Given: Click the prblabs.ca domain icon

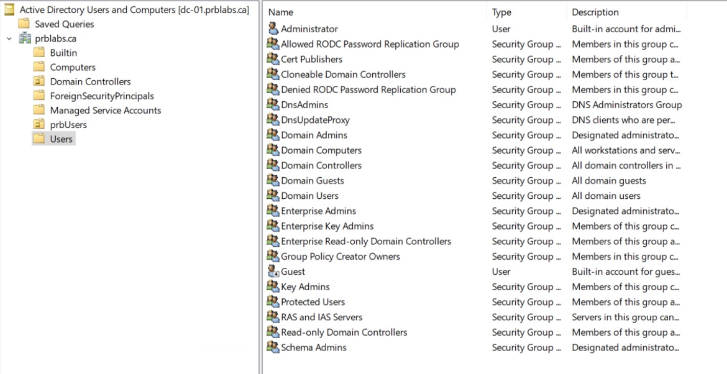Looking at the screenshot, I should tap(25, 38).
